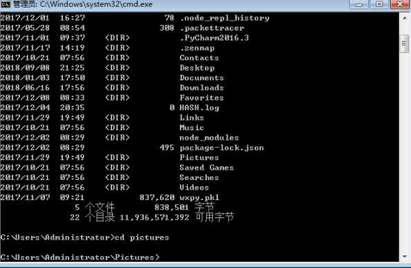Click the scrollbar down arrow
Image resolution: width=411 pixels, height=268 pixels.
click(405, 256)
